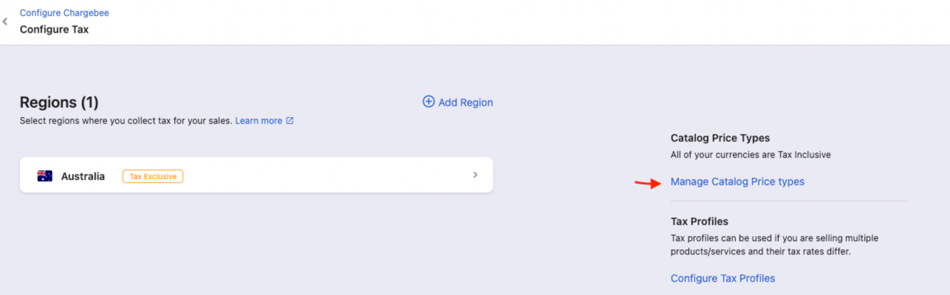Open the Configure Tax Profiles link
Screen dimensions: 950x295
tap(723, 278)
